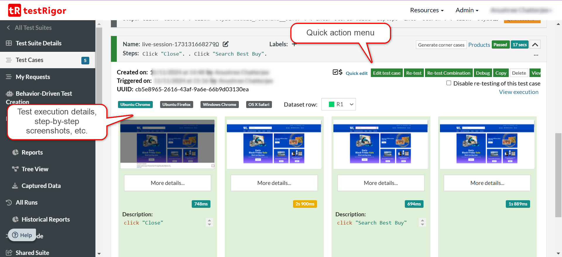This screenshot has width=562, height=257.
Task: Add a label with the plus icon
Action: click(294, 44)
